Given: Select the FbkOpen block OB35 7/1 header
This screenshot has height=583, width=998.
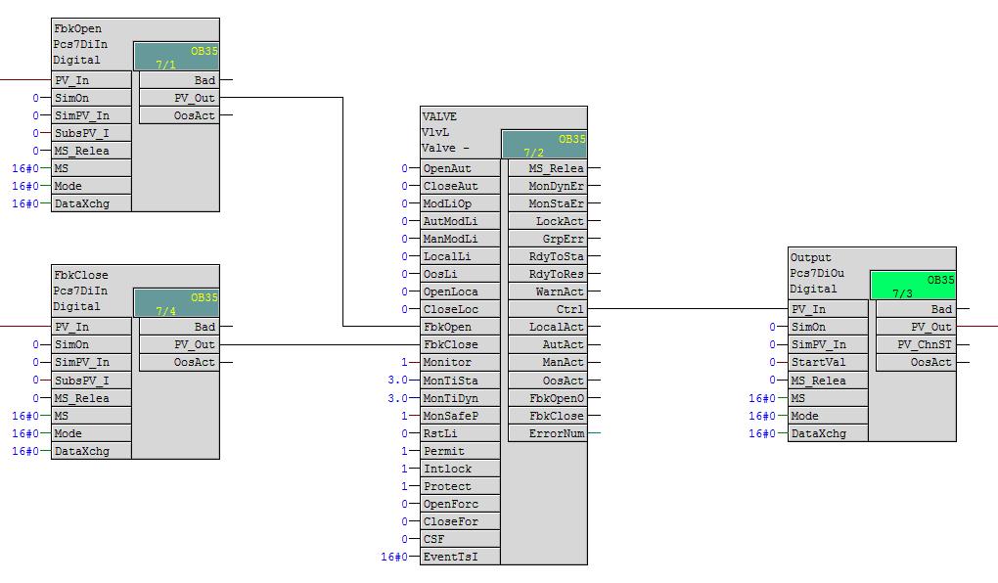Looking at the screenshot, I should [176, 57].
